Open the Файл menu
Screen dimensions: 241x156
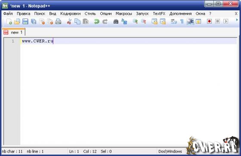pos(8,14)
